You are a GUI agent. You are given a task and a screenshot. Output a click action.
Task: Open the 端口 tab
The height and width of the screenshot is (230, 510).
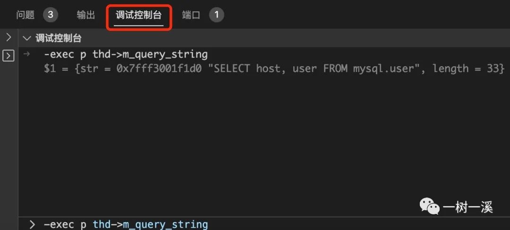[191, 15]
